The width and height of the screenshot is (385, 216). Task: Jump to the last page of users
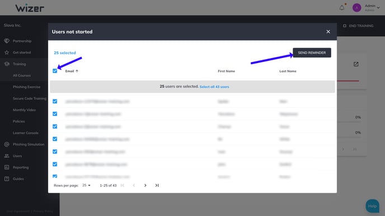point(157,185)
